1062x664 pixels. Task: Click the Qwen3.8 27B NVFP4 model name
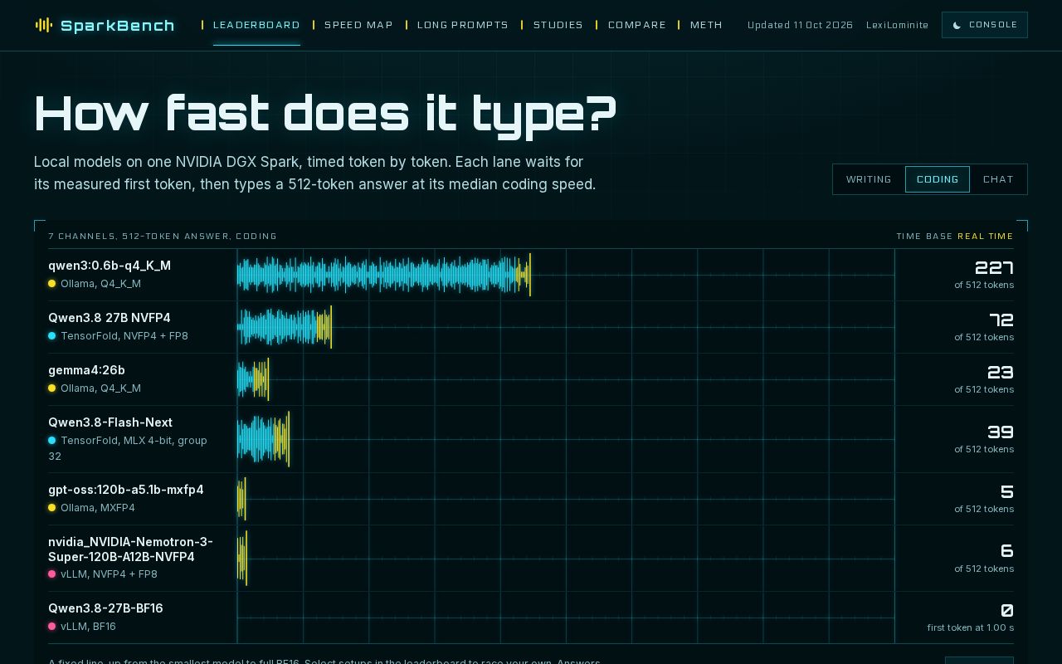(x=110, y=318)
